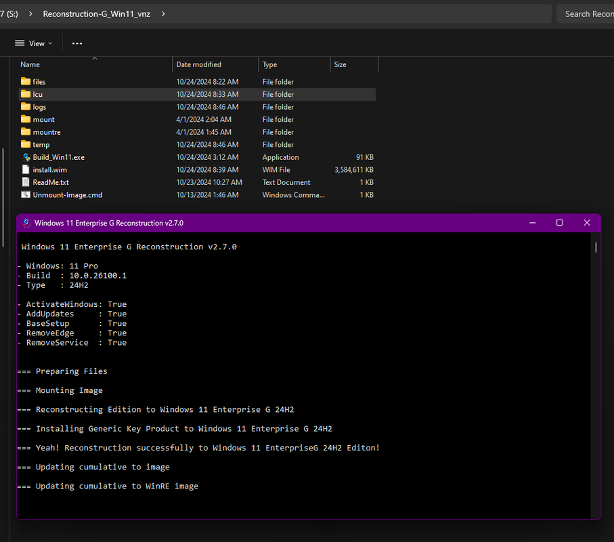Click the logs folder icon

[x=26, y=106]
